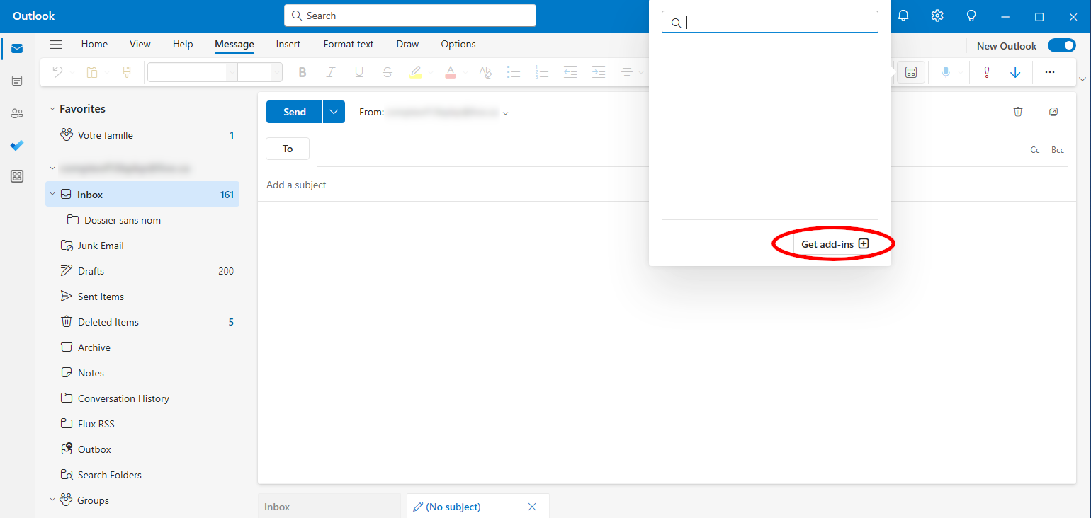
Task: Expand the ribbon display options chevron
Action: tap(1081, 79)
